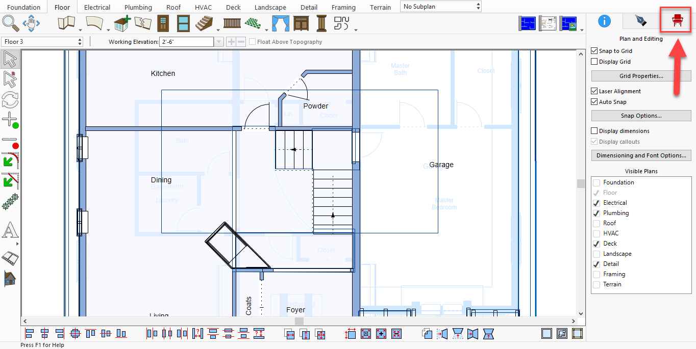Click the horizontal scrollbar thumb below canvas
The height and width of the screenshot is (349, 696).
(x=300, y=321)
